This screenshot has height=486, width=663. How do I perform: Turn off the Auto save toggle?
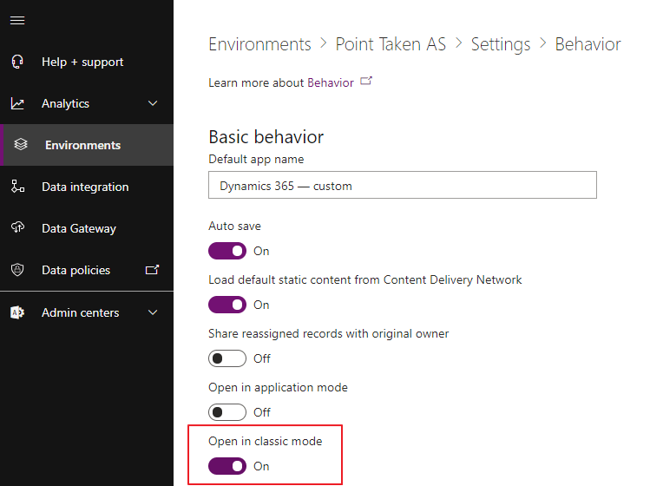[227, 251]
